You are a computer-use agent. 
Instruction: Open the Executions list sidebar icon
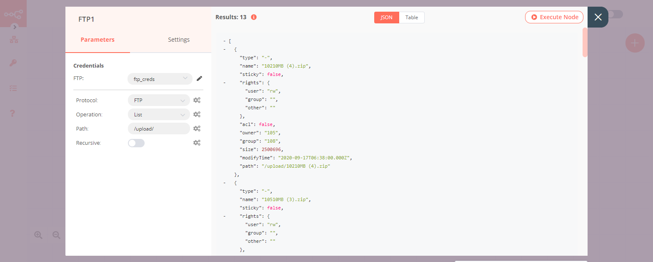click(14, 88)
